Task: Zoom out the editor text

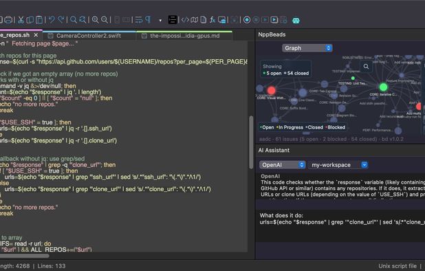Action: (105, 20)
